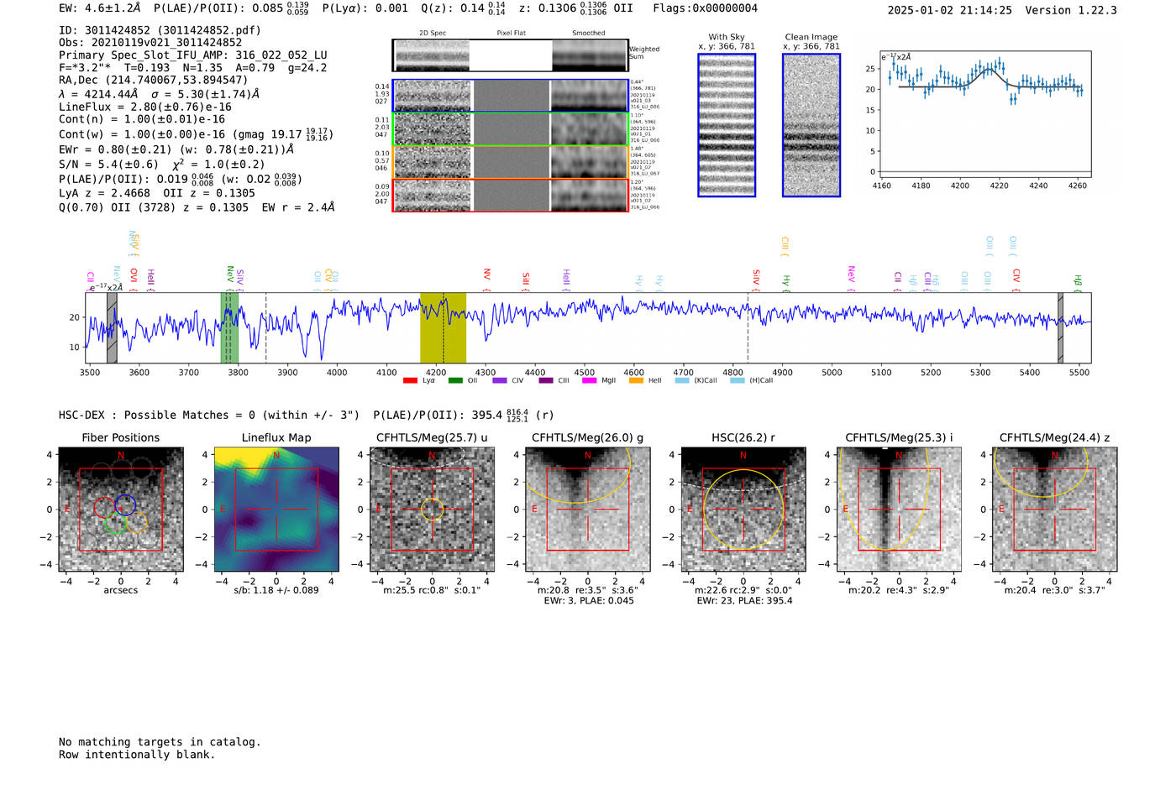Click the yellow highlighted band at 4214Å
Viewport: 1176px width, 800px height.
(x=443, y=328)
